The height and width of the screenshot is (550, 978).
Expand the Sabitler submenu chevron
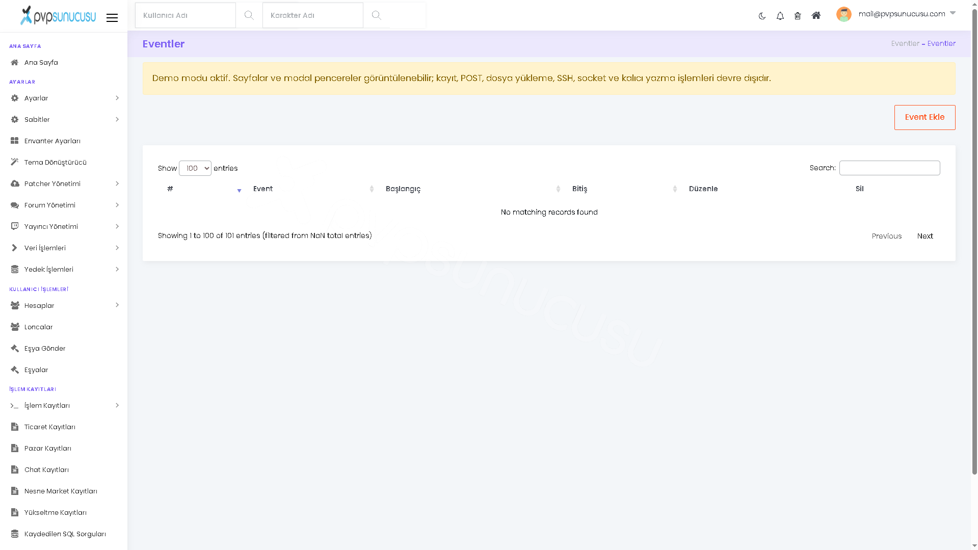point(117,120)
